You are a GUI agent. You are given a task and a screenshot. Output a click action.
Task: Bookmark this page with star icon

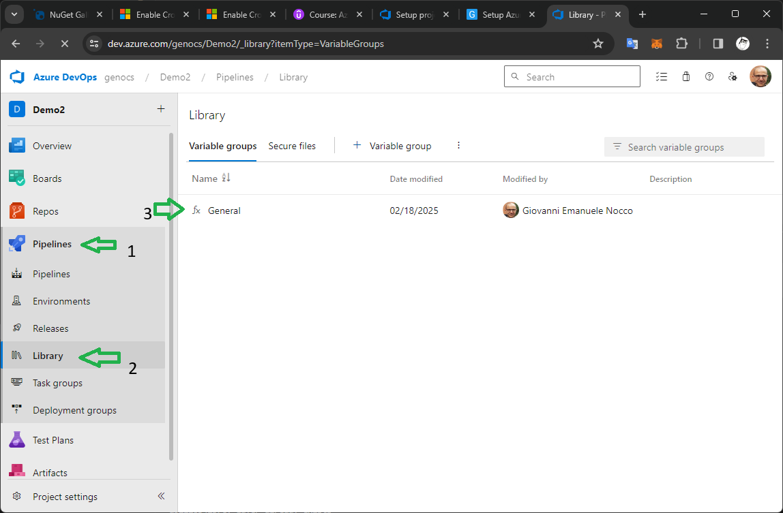[598, 44]
